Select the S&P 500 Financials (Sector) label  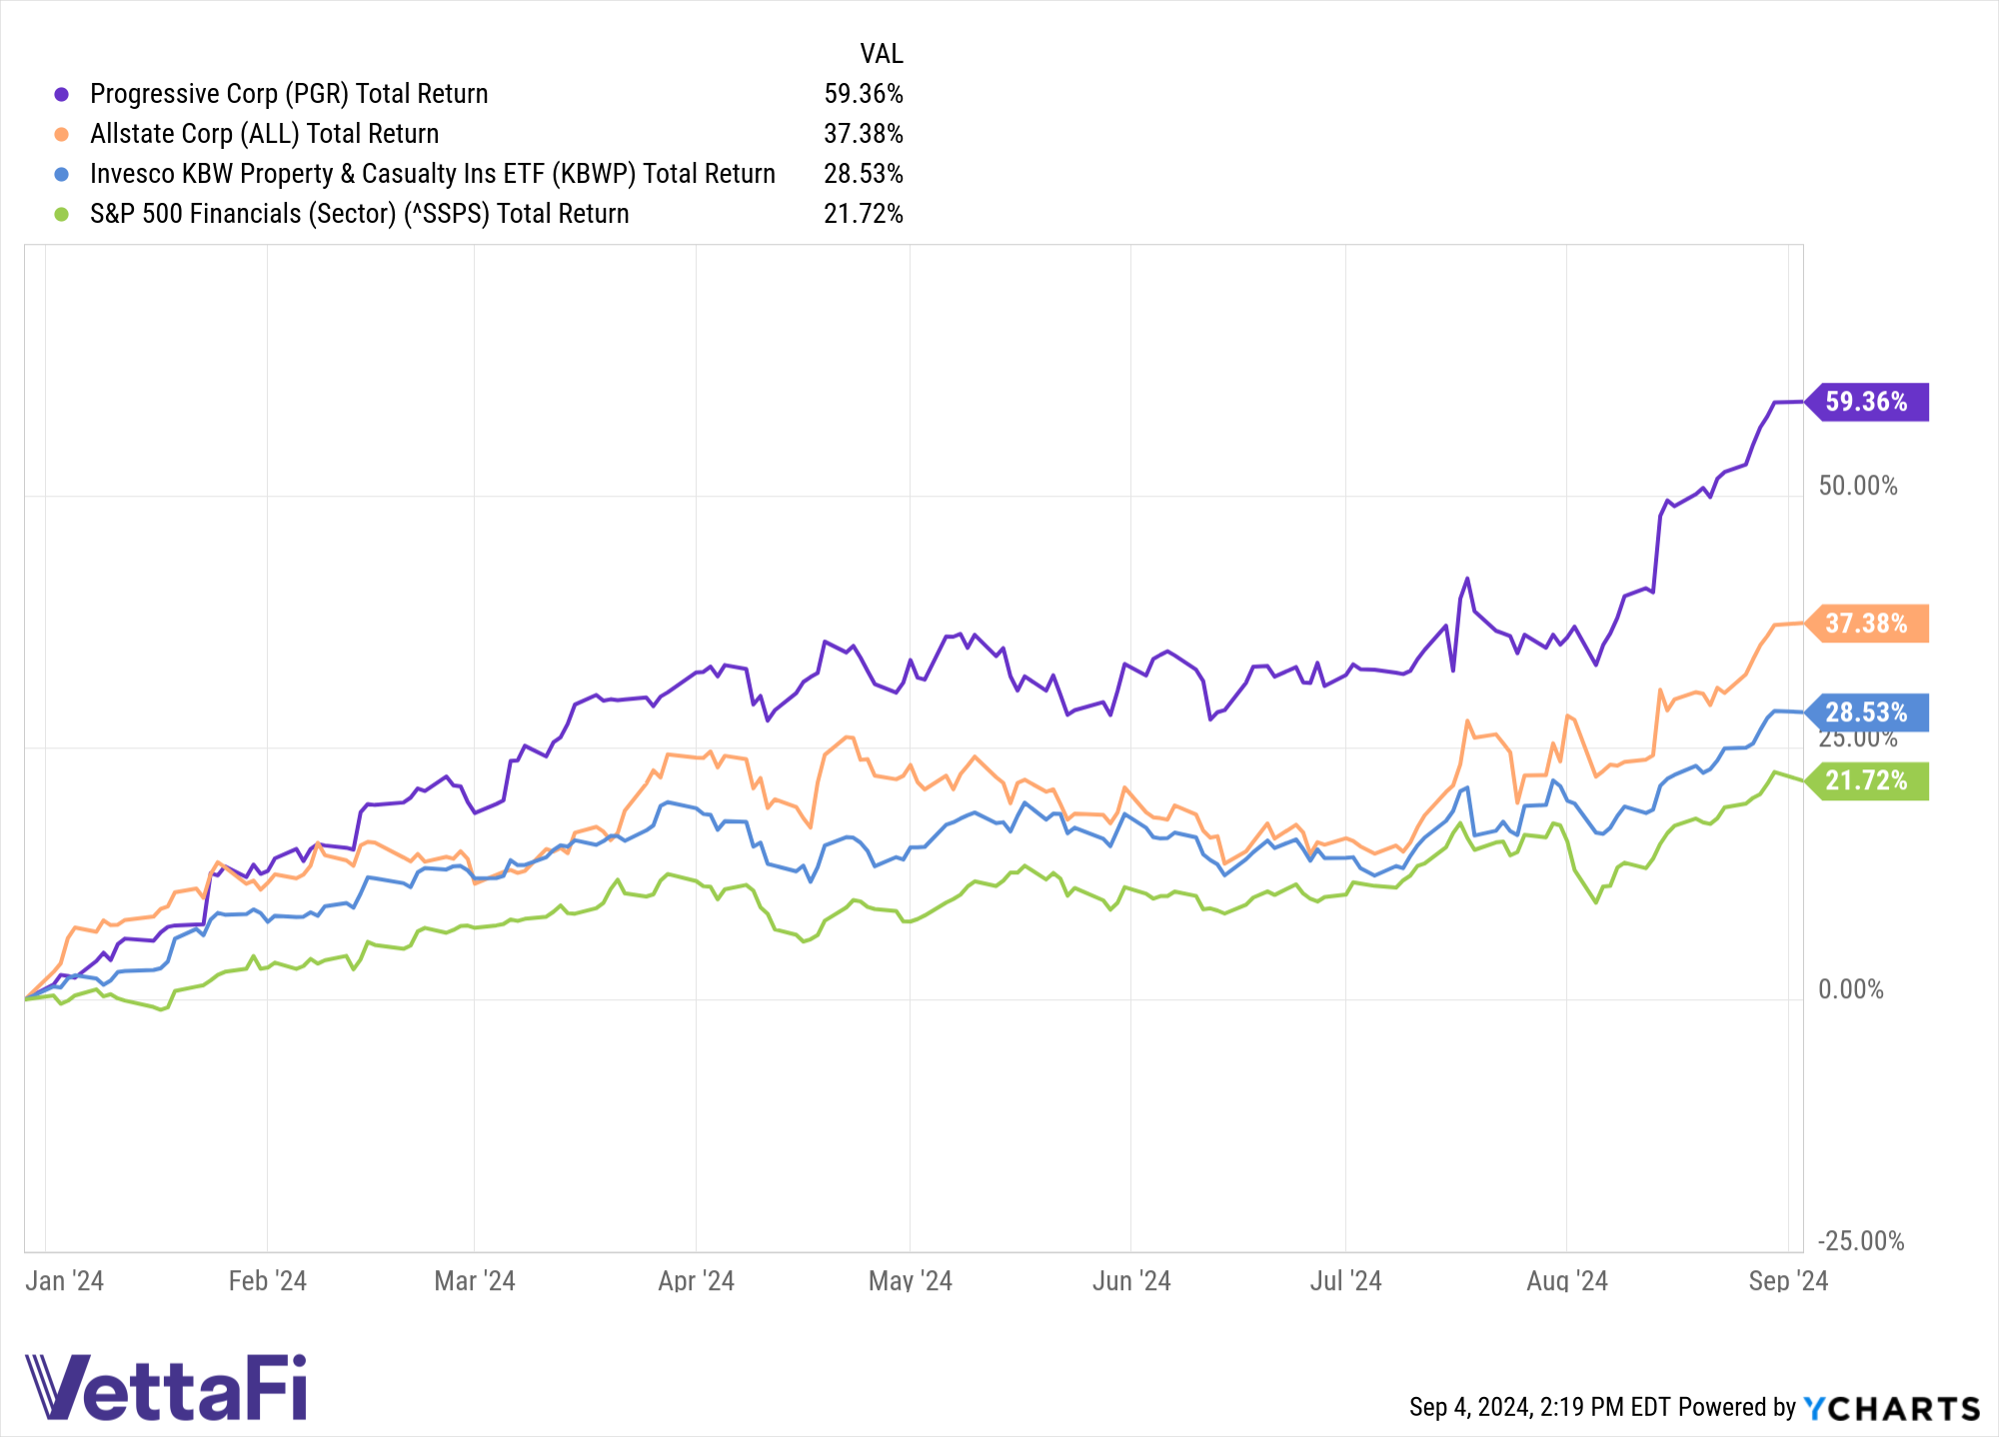coord(360,214)
